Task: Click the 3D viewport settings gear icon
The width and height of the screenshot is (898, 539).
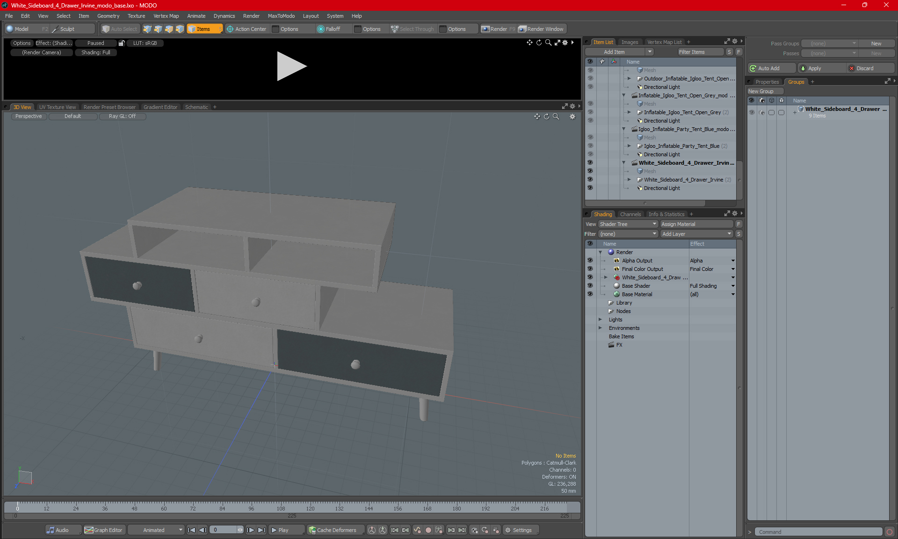Action: pyautogui.click(x=572, y=117)
